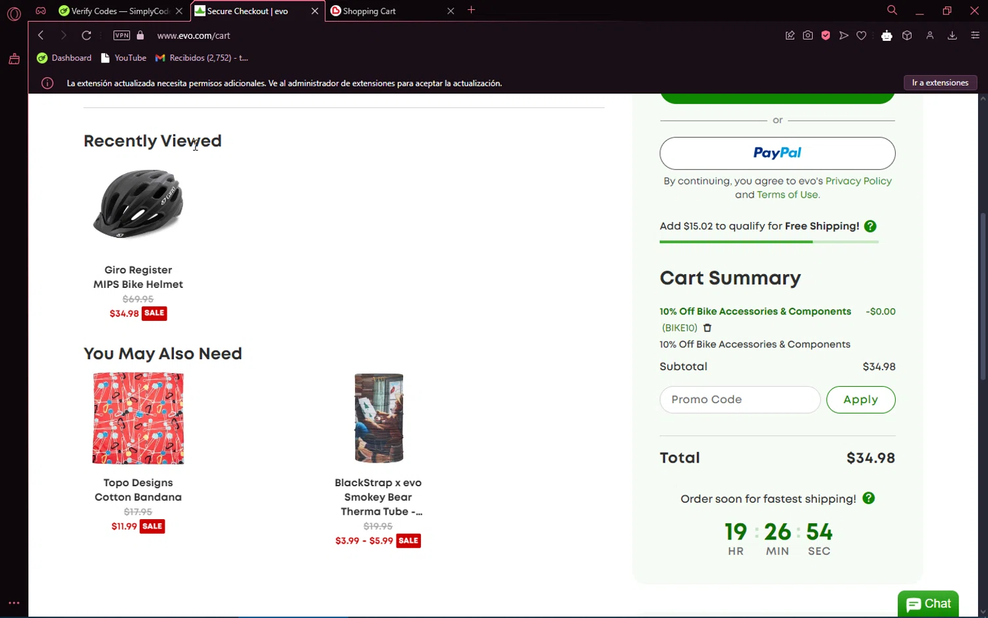This screenshot has width=988, height=618.
Task: Click the Promo Code input field
Action: point(740,399)
